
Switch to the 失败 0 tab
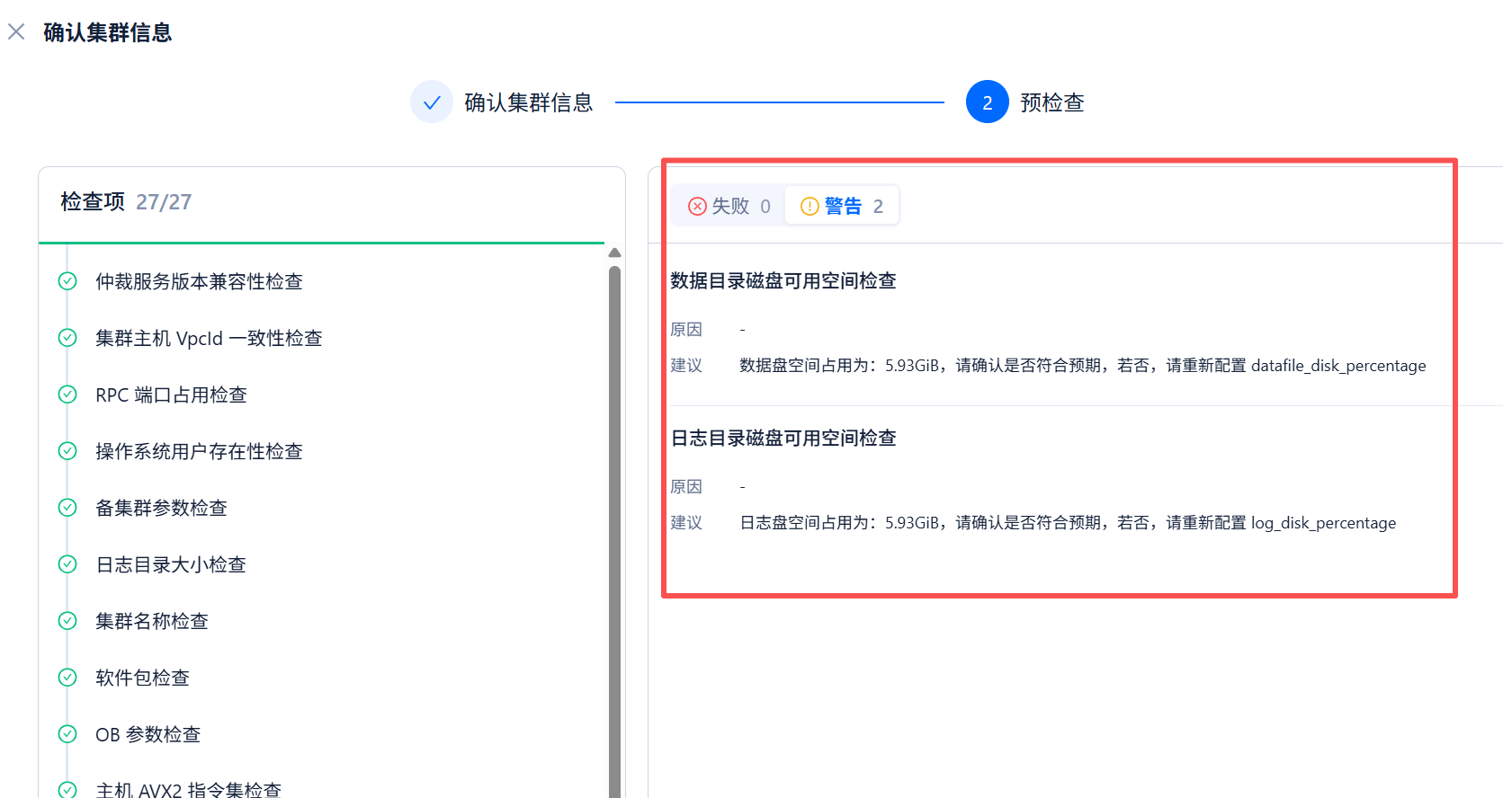729,207
